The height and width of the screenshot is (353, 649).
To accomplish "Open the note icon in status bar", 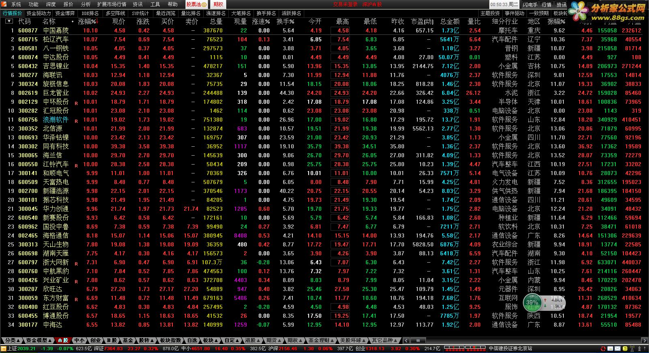I will 610,349.
